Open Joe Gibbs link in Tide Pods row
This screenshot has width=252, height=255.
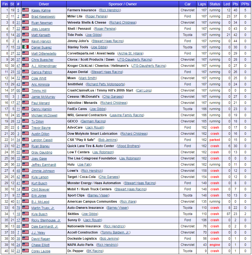click(94, 35)
